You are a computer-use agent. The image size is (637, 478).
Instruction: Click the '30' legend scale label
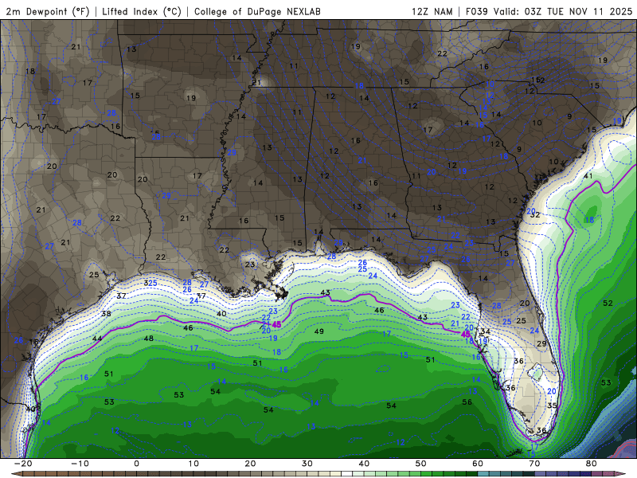pos(307,464)
